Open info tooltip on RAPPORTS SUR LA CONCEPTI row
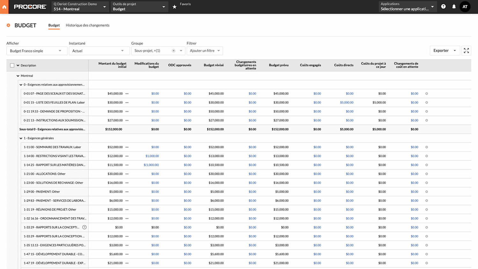The height and width of the screenshot is (269, 478). 85,227
